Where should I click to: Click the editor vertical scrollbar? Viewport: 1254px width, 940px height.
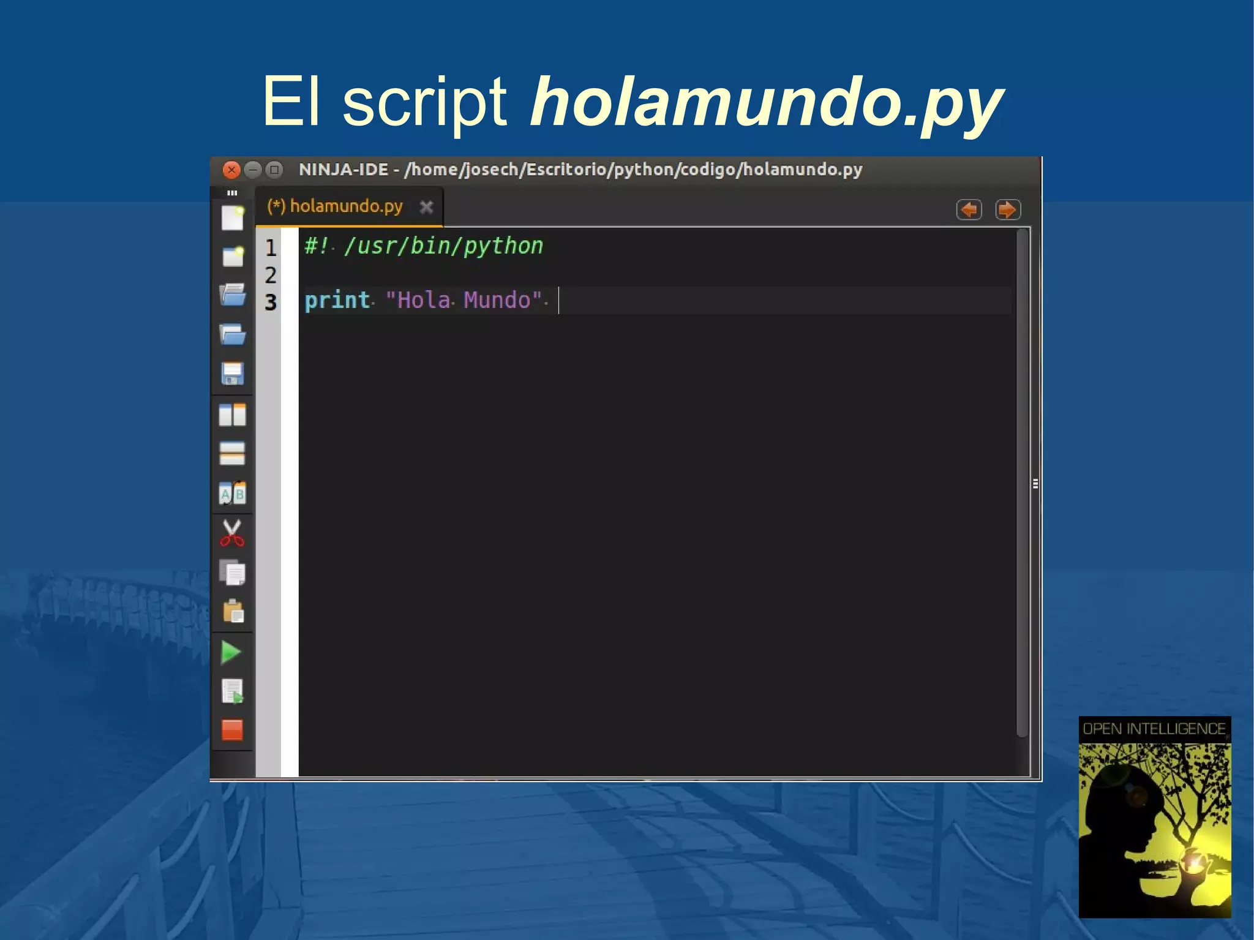click(x=1022, y=483)
